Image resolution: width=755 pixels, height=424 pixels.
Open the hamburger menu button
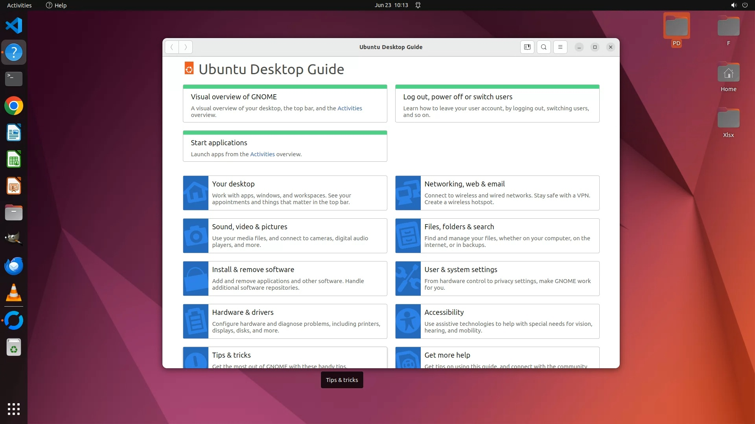click(560, 47)
